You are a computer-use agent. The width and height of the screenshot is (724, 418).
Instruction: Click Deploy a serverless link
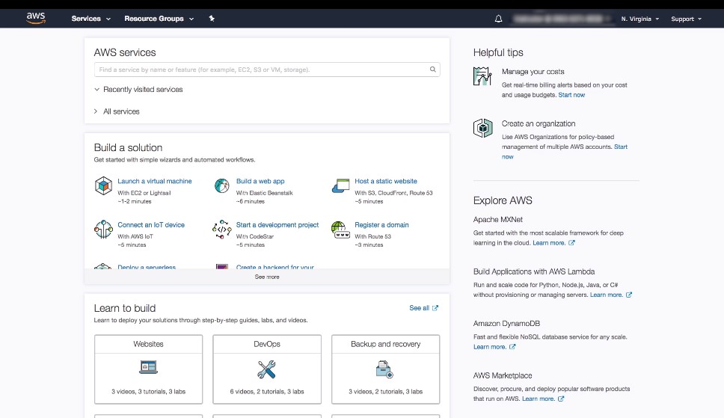[147, 267]
